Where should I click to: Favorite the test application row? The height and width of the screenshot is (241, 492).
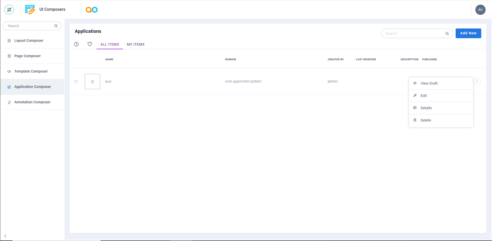(76, 82)
